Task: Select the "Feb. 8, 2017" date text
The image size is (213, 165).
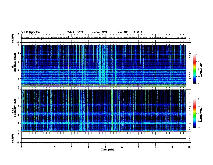Action: pyautogui.click(x=75, y=32)
